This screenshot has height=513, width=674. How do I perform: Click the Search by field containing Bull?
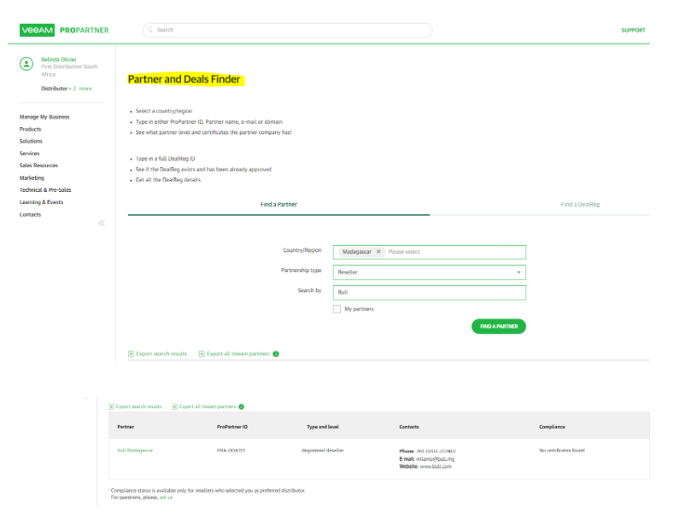click(430, 293)
